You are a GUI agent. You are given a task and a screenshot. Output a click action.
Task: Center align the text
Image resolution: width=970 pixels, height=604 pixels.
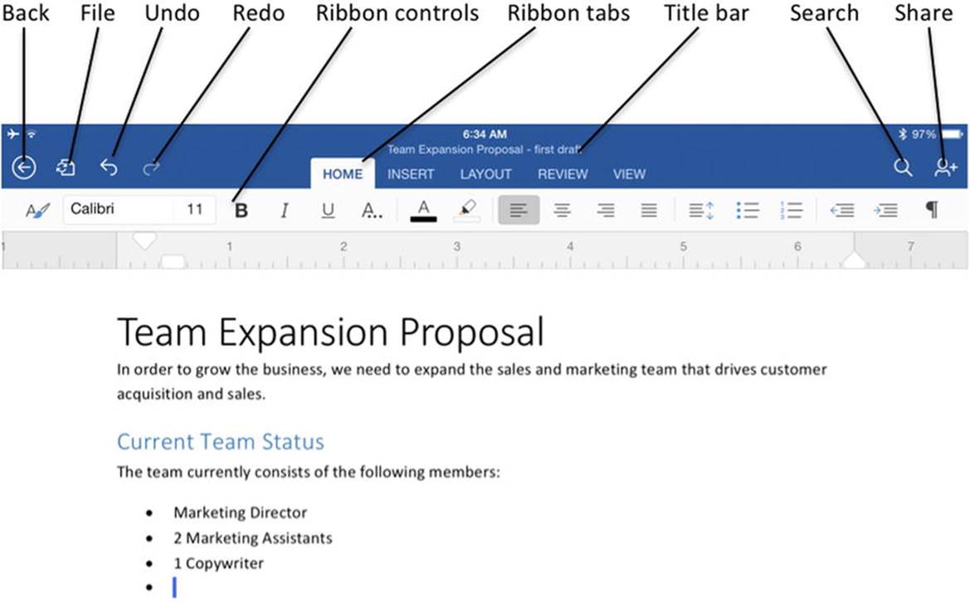[x=563, y=211]
